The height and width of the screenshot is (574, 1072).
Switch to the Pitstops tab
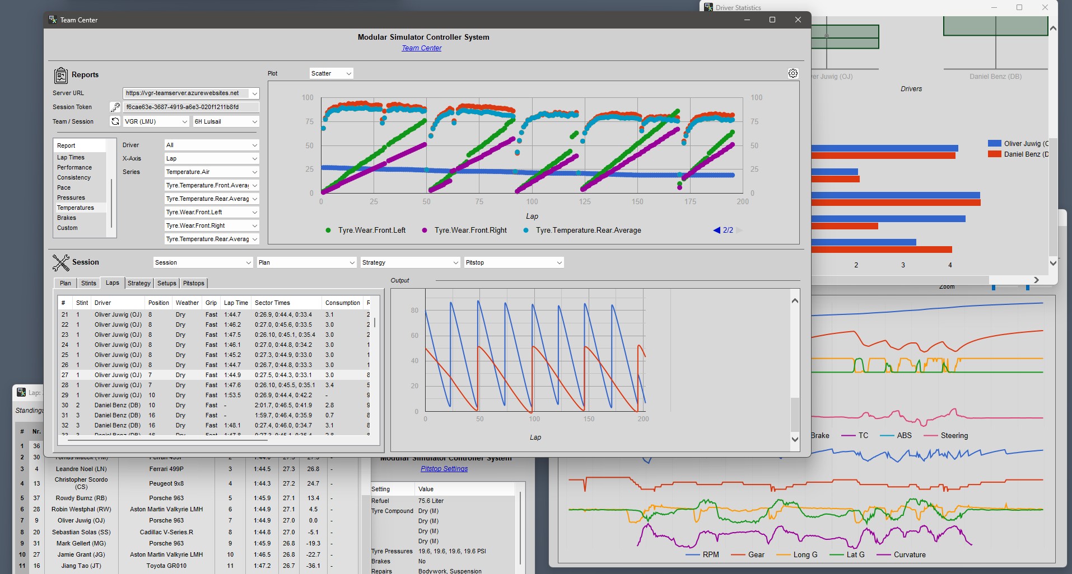(x=193, y=283)
